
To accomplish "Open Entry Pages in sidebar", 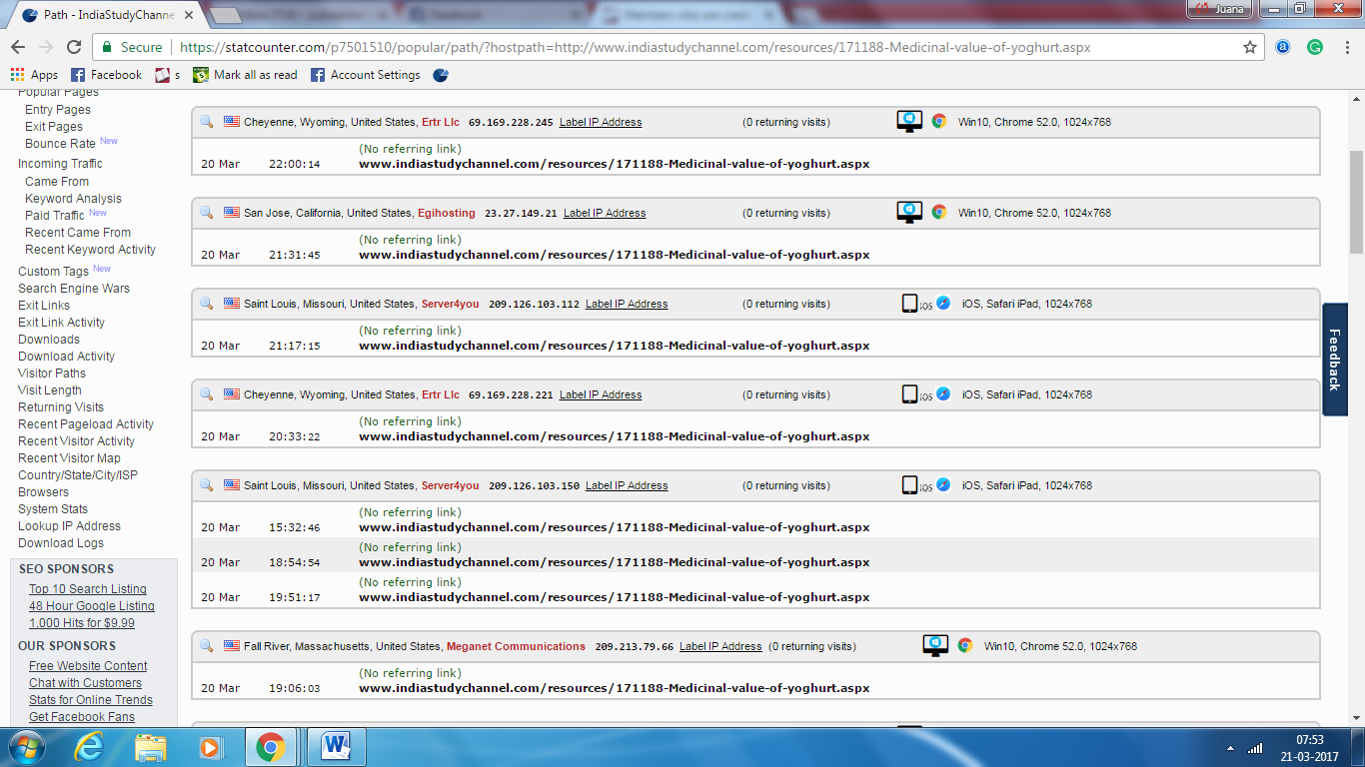I will point(58,110).
